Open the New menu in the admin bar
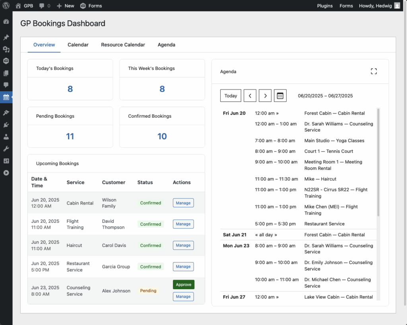Image resolution: width=407 pixels, height=325 pixels. click(65, 6)
